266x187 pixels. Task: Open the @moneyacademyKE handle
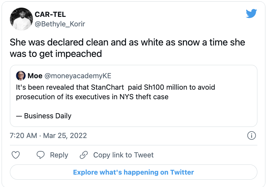(x=78, y=76)
